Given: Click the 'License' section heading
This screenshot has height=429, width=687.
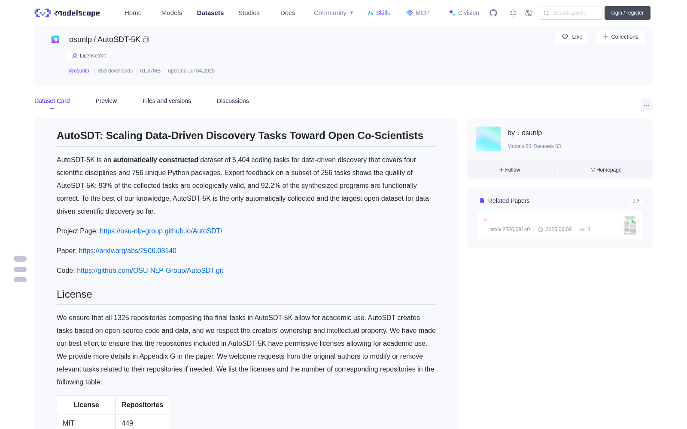Looking at the screenshot, I should pyautogui.click(x=74, y=294).
